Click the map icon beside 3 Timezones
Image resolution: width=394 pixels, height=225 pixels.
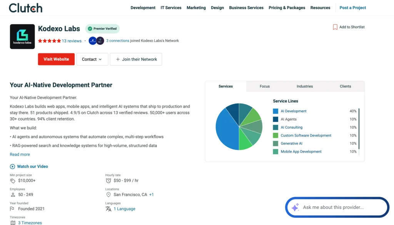13,223
